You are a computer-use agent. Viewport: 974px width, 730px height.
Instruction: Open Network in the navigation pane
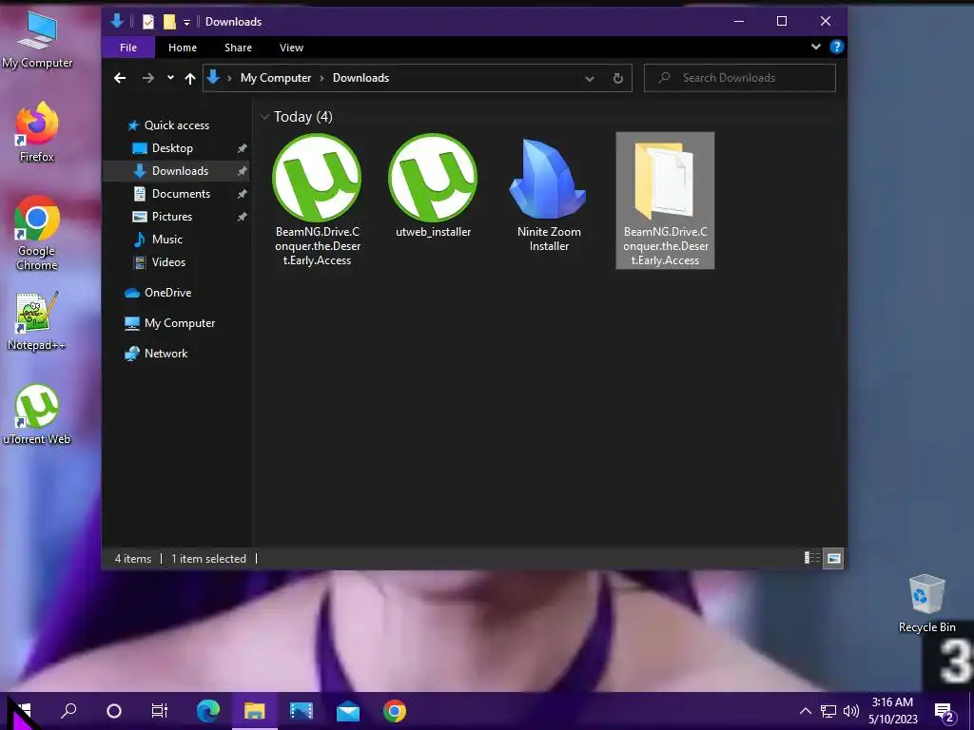166,354
